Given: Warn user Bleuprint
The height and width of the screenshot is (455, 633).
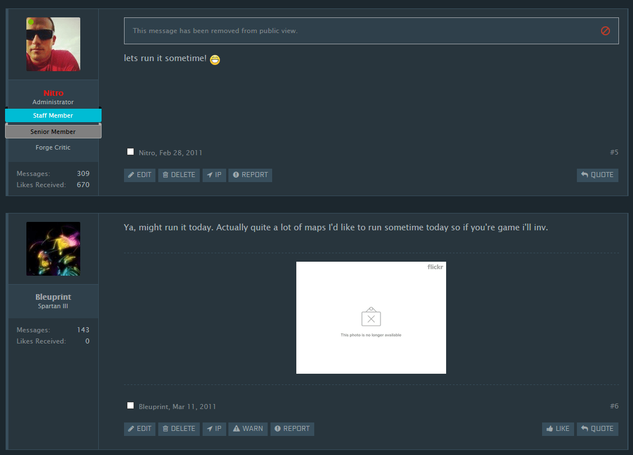Looking at the screenshot, I should click(247, 429).
